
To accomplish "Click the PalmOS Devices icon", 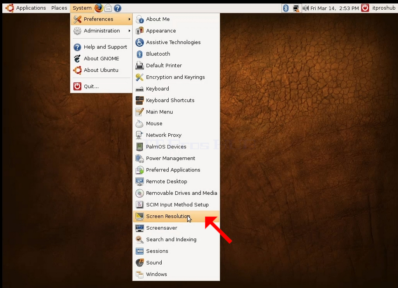I will tap(140, 147).
